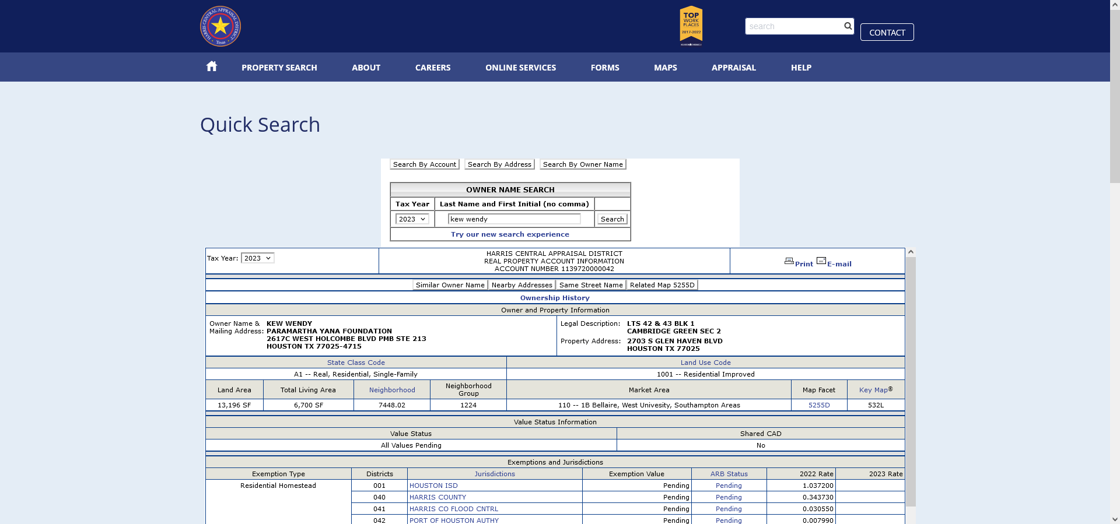1120x524 pixels.
Task: Click the printer icon next to Print
Action: point(789,261)
